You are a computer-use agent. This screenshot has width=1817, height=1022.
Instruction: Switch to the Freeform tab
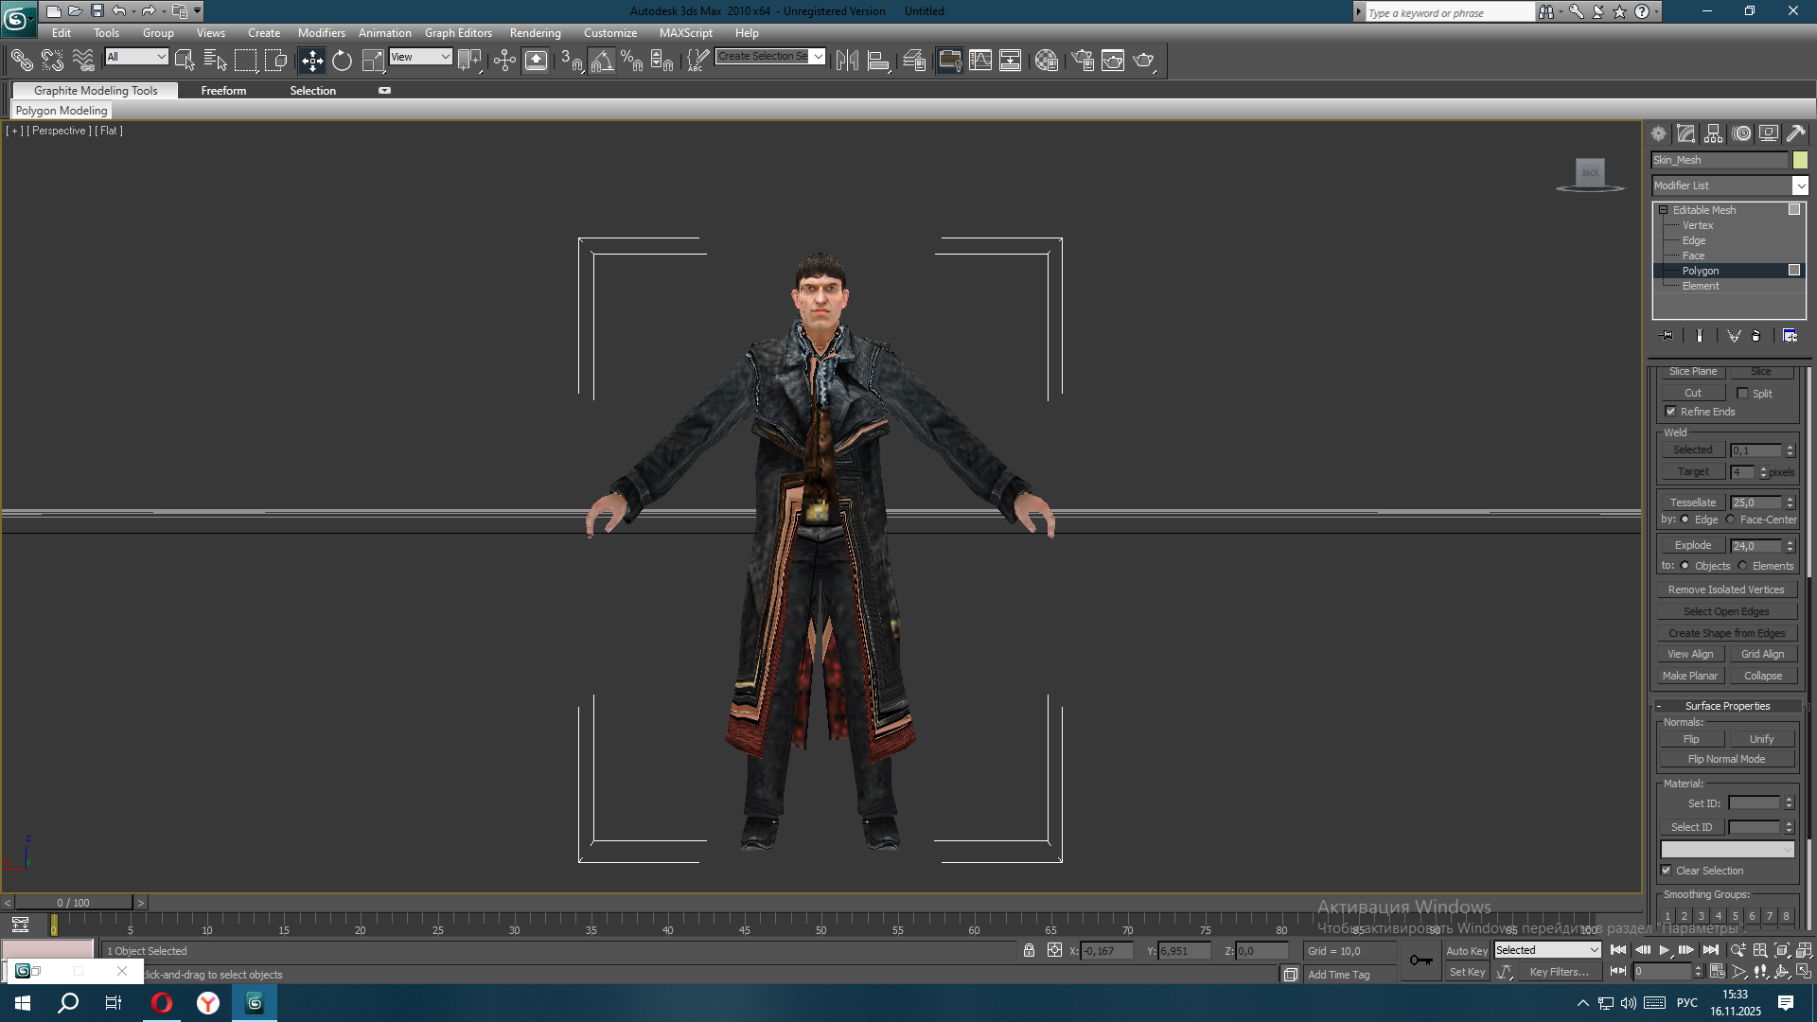(223, 91)
